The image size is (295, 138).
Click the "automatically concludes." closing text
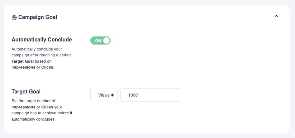point(33,119)
